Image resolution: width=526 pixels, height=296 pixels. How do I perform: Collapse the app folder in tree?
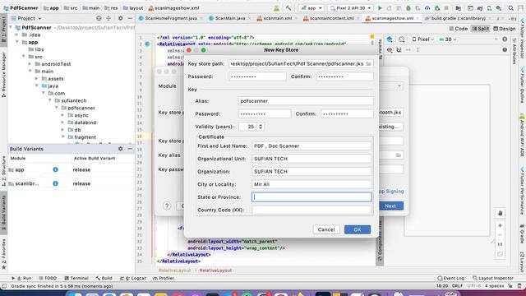coord(16,42)
